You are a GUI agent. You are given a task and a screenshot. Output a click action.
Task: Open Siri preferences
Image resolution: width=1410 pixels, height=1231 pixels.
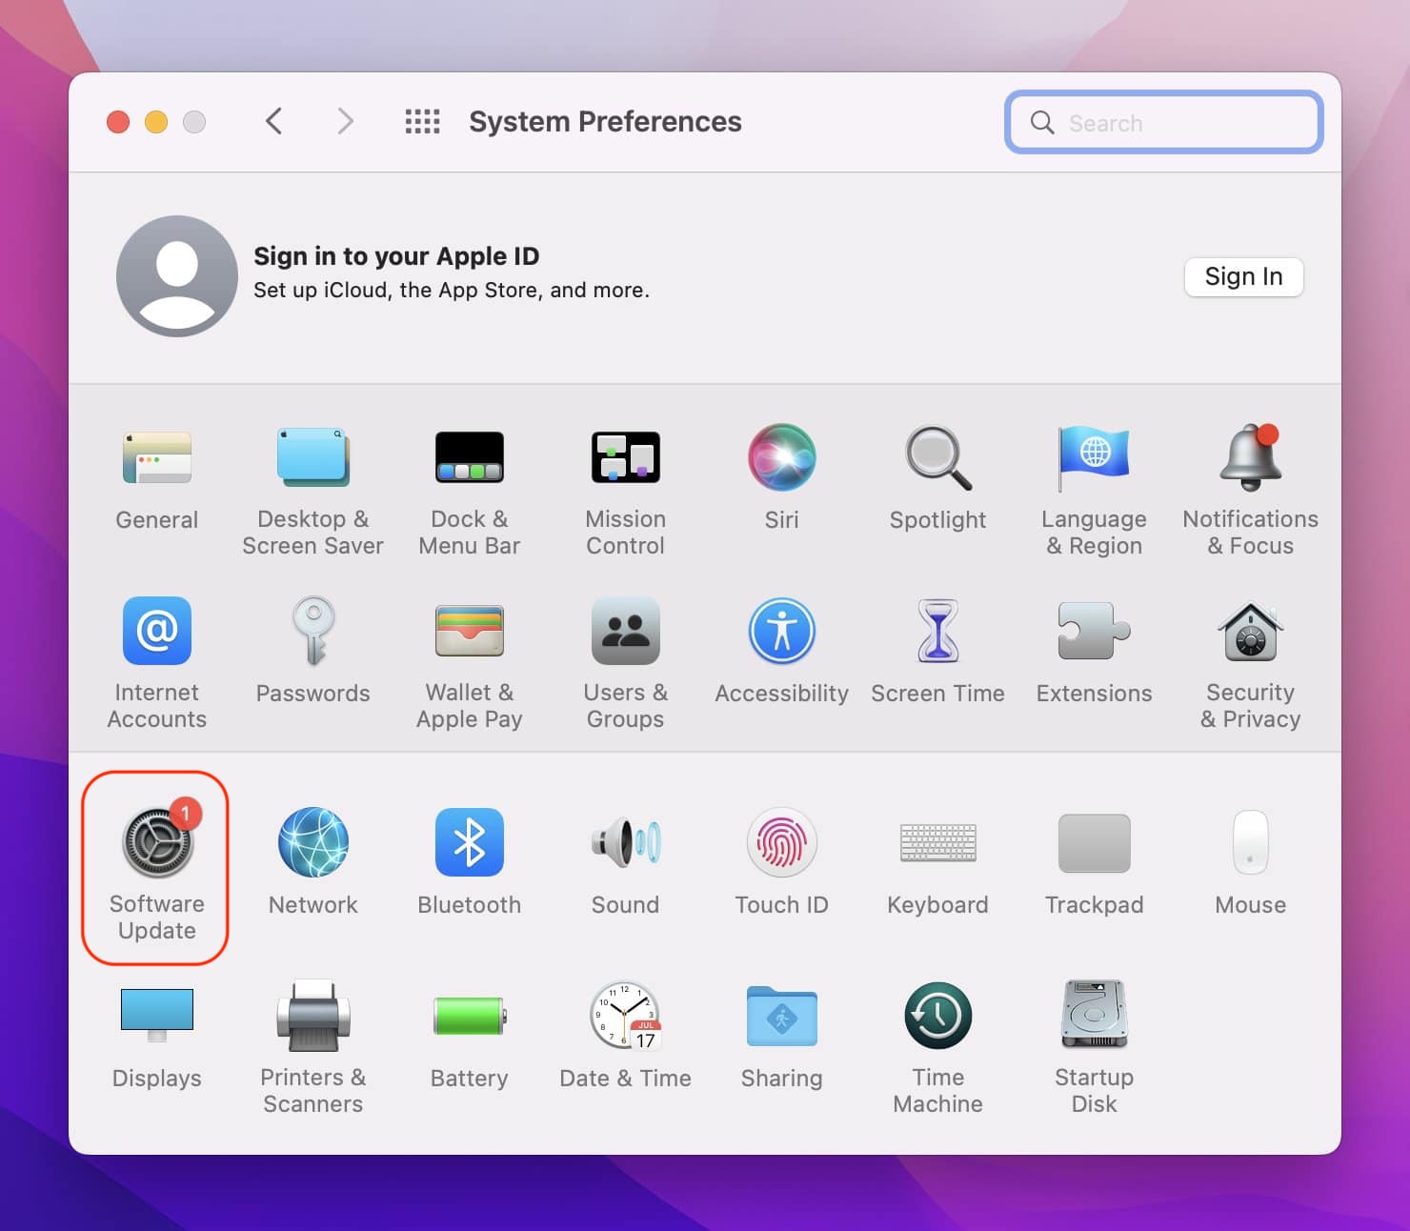781,458
